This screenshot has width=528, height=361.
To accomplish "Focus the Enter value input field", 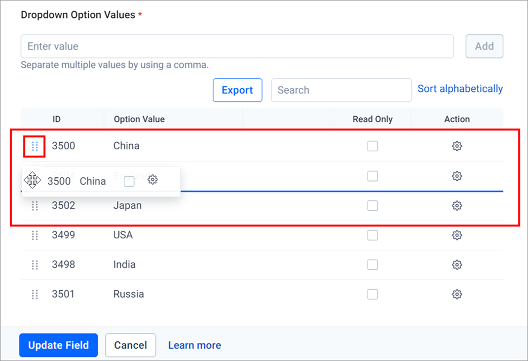I will (237, 46).
